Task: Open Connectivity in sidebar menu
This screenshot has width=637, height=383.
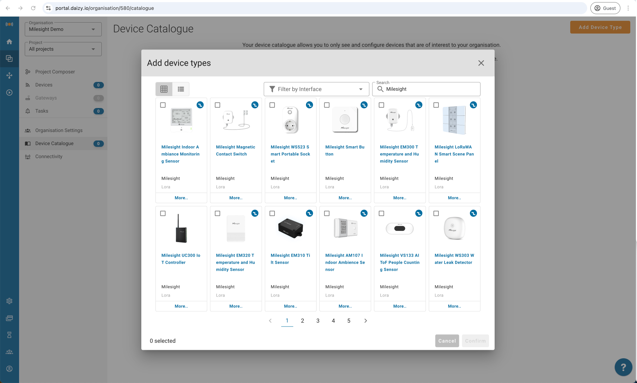Action: pos(63,156)
